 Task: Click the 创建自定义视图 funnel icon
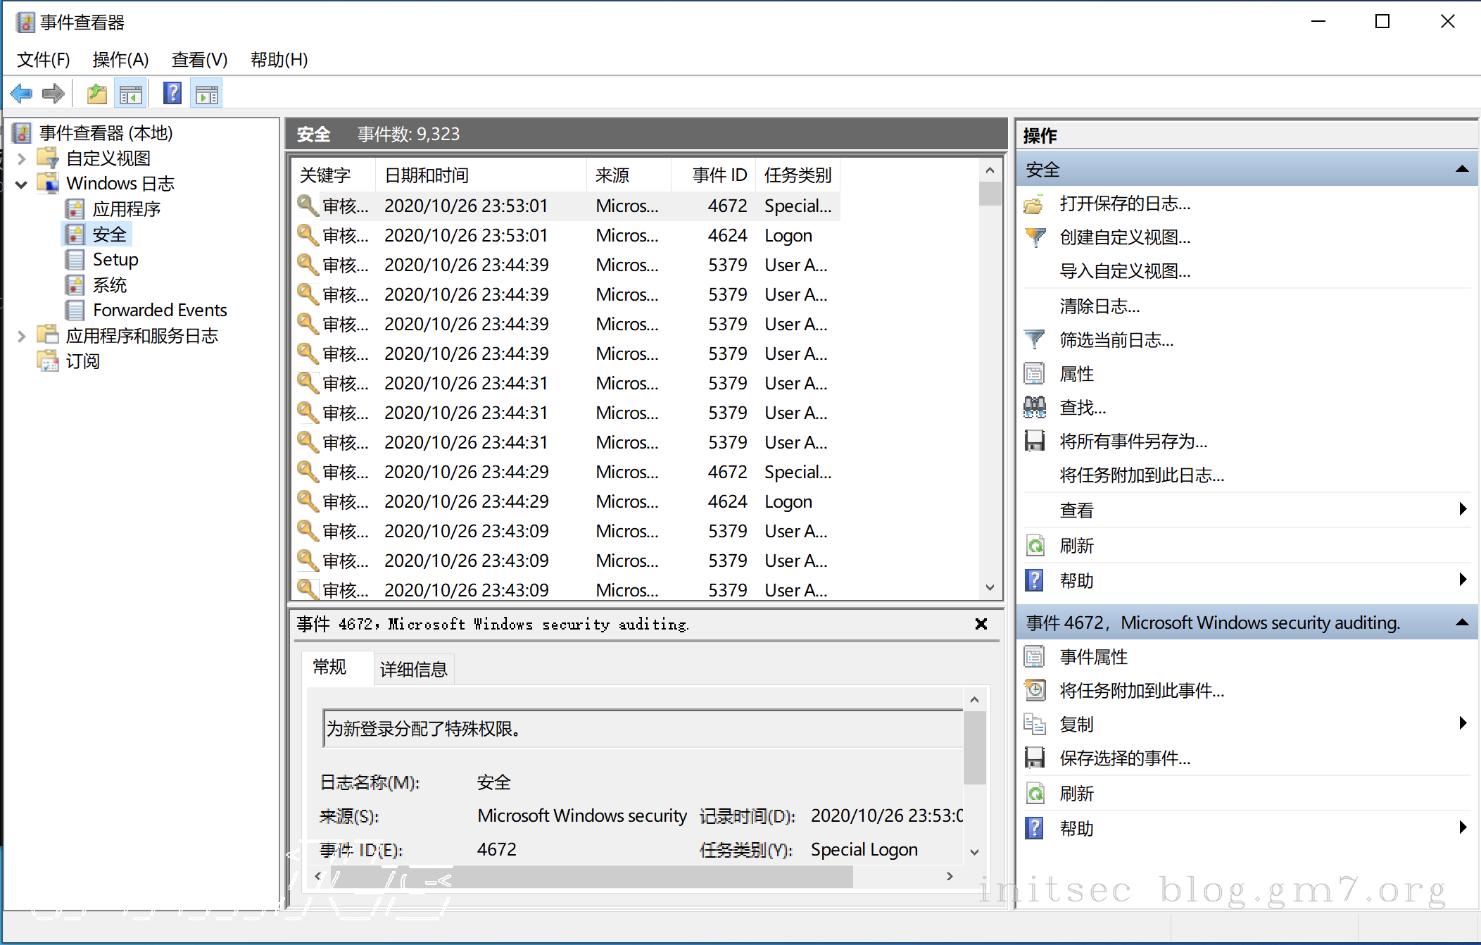pyautogui.click(x=1034, y=237)
